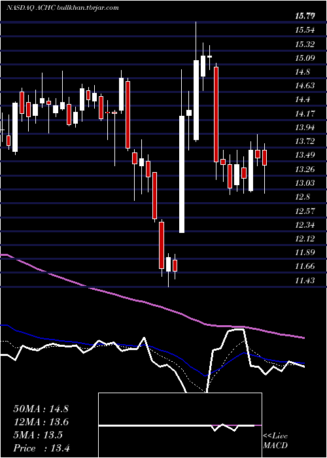Click inside the MACD inset panel
Viewport: 327px width, 458px height.
180,425
